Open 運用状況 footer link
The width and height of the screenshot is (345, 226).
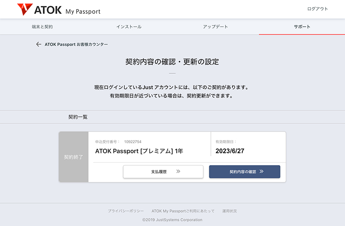pyautogui.click(x=229, y=211)
